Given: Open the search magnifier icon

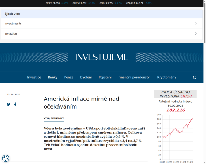Looking at the screenshot, I should tap(195, 77).
